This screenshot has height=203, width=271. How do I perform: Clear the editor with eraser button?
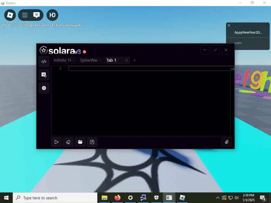[x=68, y=142]
